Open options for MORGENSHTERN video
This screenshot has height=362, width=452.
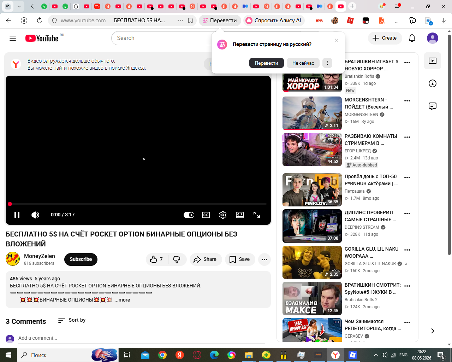[x=407, y=101]
